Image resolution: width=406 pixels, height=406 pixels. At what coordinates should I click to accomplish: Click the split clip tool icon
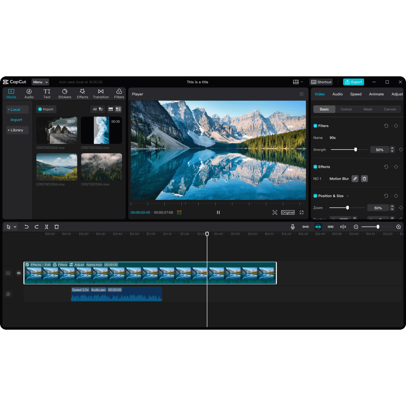pyautogui.click(x=47, y=227)
